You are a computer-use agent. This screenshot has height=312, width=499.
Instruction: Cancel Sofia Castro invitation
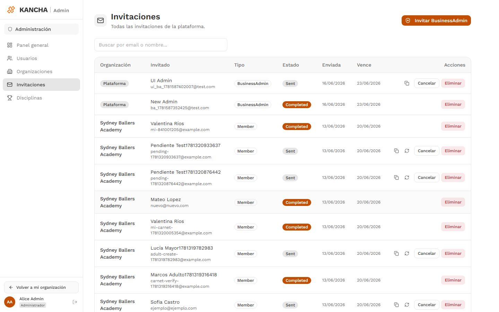click(427, 305)
